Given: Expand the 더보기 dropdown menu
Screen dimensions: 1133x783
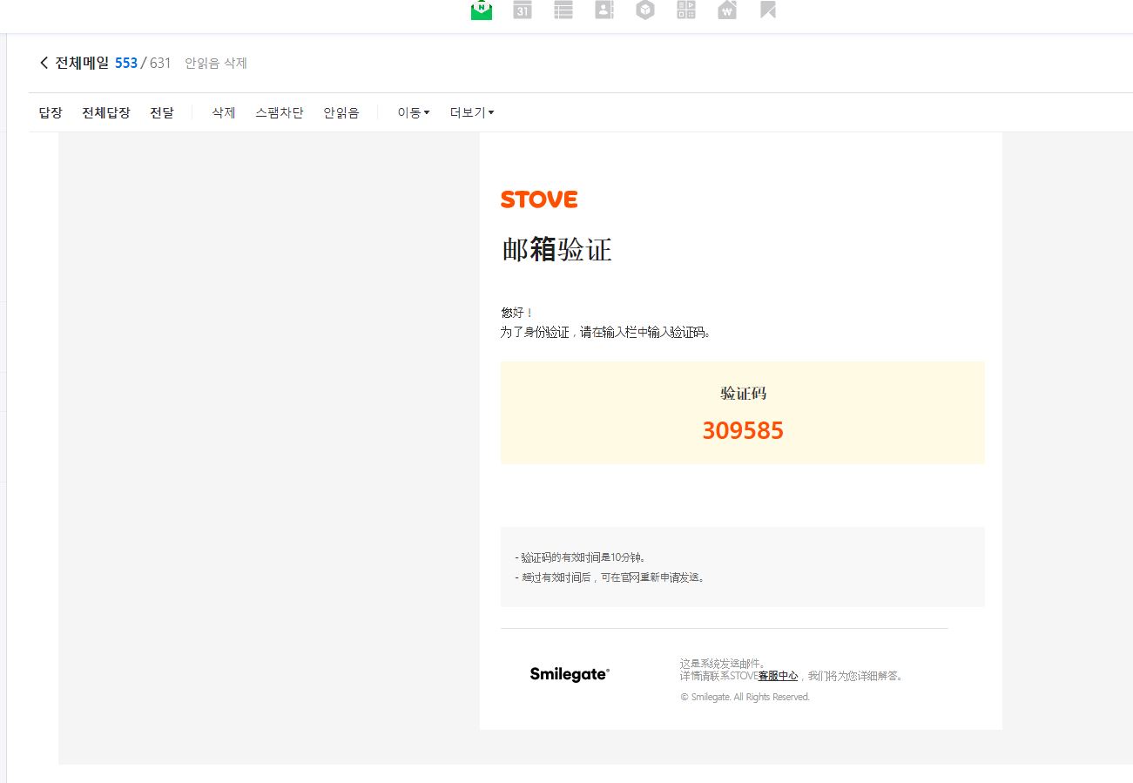Looking at the screenshot, I should (472, 112).
